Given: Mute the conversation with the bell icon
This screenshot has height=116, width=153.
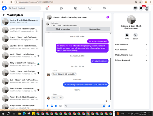Looking at the screenshot, I should coord(127,35).
